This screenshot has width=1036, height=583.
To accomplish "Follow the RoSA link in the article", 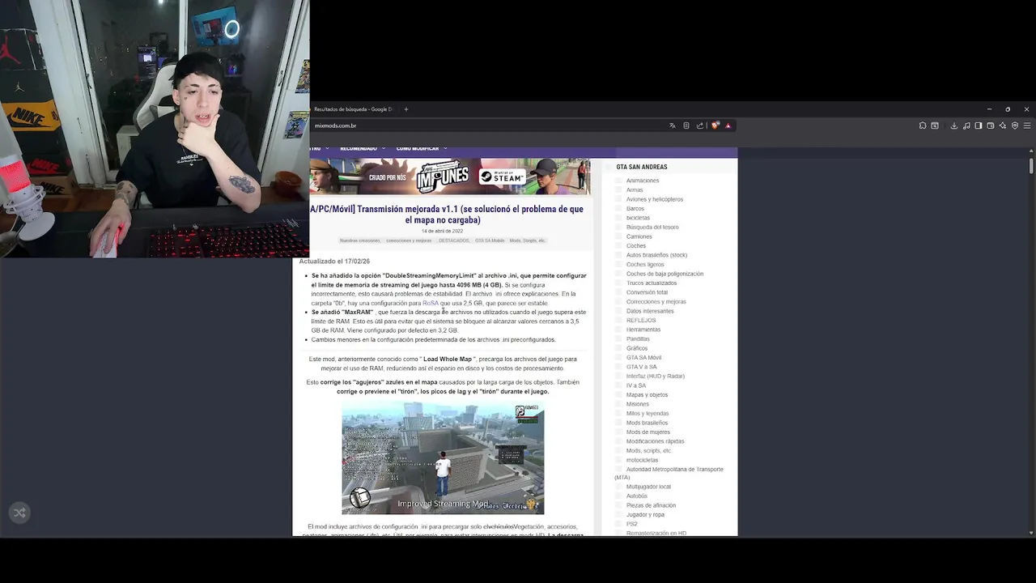I will click(430, 304).
